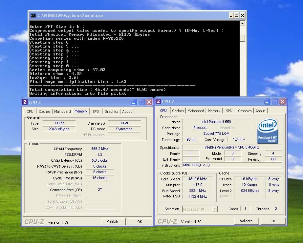The image size is (303, 243).
Task: Select CPU tab in right CPU-Z window
Action: coord(163,111)
